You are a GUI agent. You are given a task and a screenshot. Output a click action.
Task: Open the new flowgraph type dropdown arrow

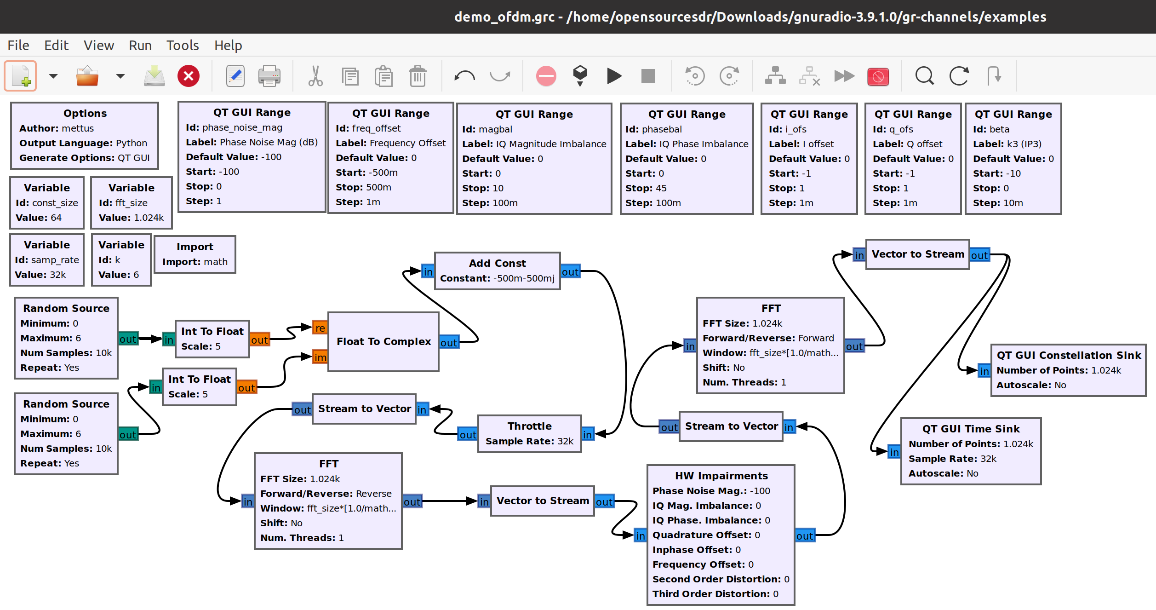click(53, 76)
